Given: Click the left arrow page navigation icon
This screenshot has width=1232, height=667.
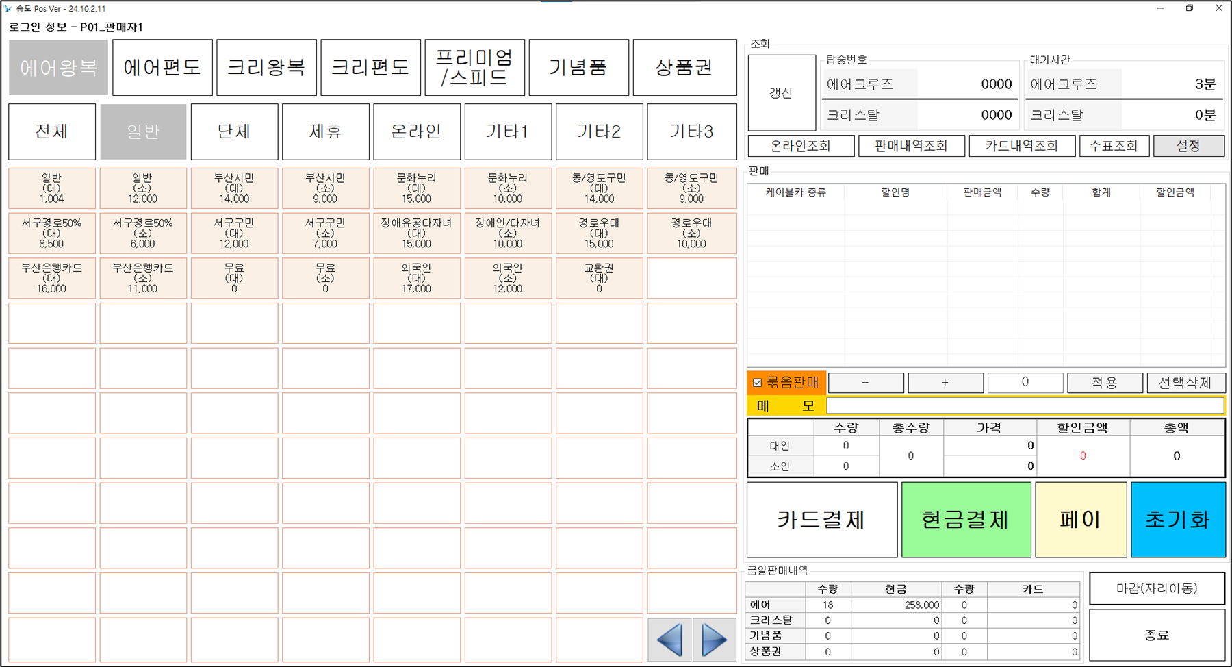Looking at the screenshot, I should coord(669,640).
